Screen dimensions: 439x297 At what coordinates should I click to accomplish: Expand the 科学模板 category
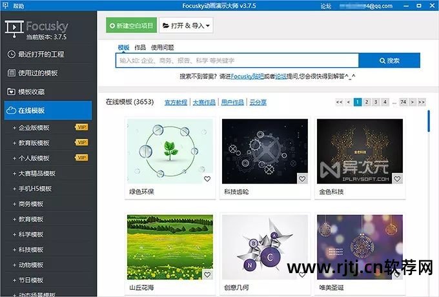(x=15, y=234)
